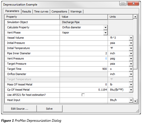Switch to the Results tab
The height and width of the screenshot is (124, 142).
[27, 12]
